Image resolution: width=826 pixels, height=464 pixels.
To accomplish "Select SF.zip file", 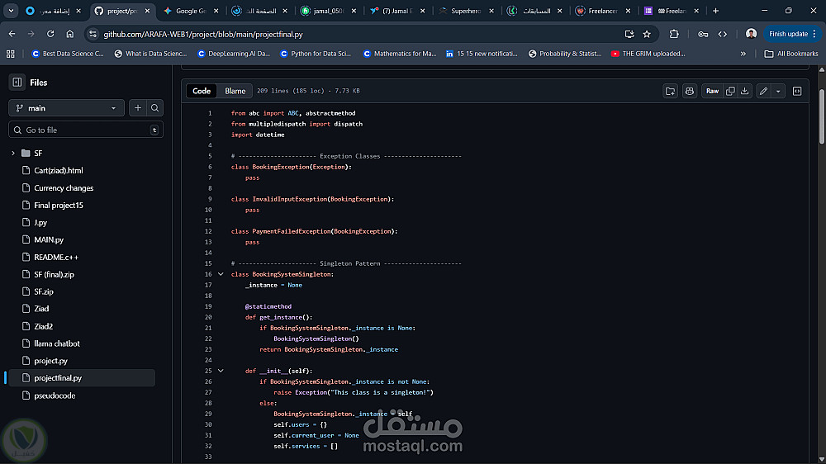I will point(44,291).
